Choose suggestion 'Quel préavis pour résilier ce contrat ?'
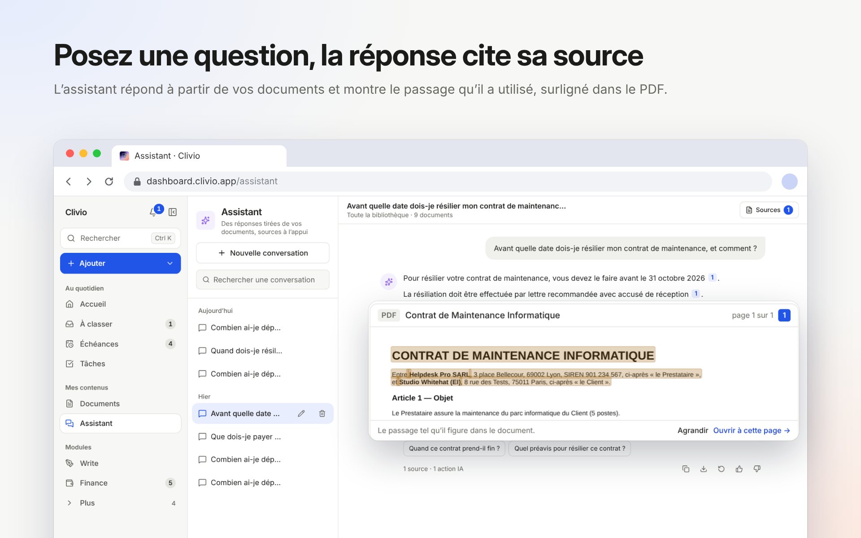 (570, 448)
